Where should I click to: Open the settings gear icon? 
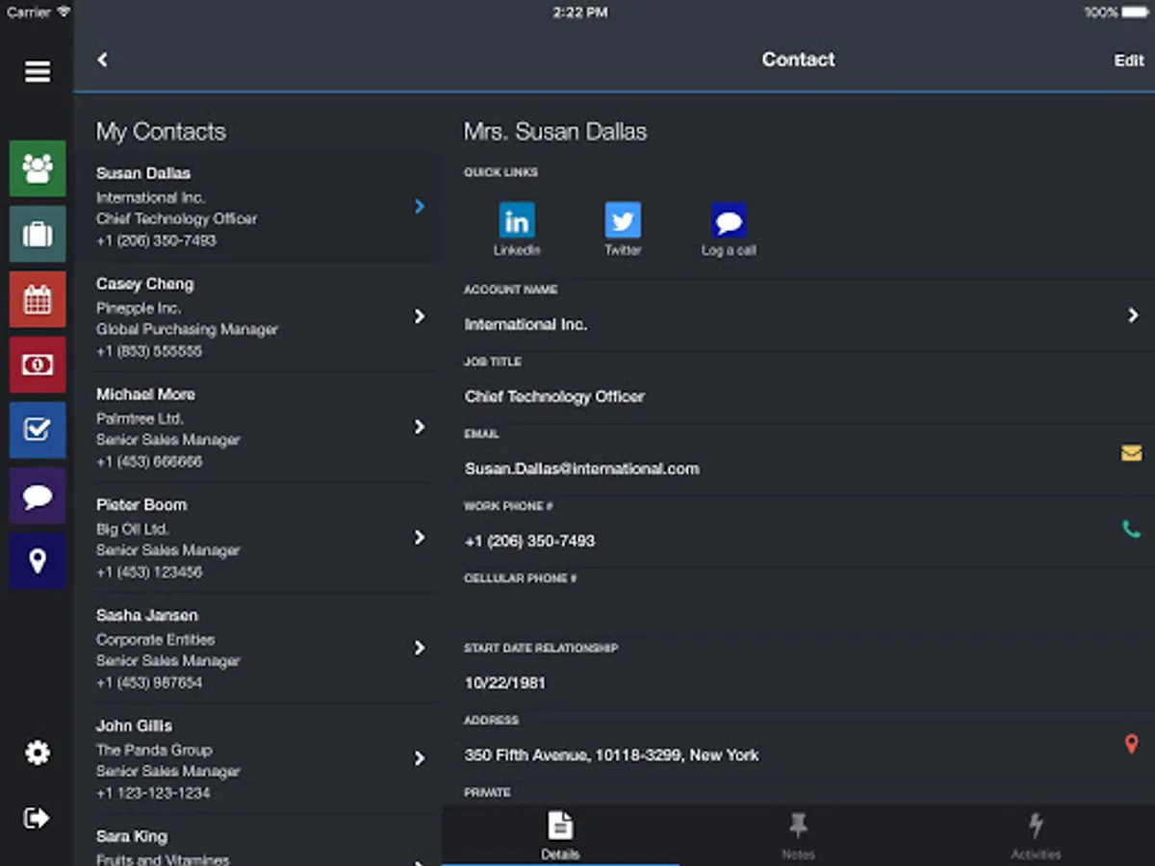point(38,752)
